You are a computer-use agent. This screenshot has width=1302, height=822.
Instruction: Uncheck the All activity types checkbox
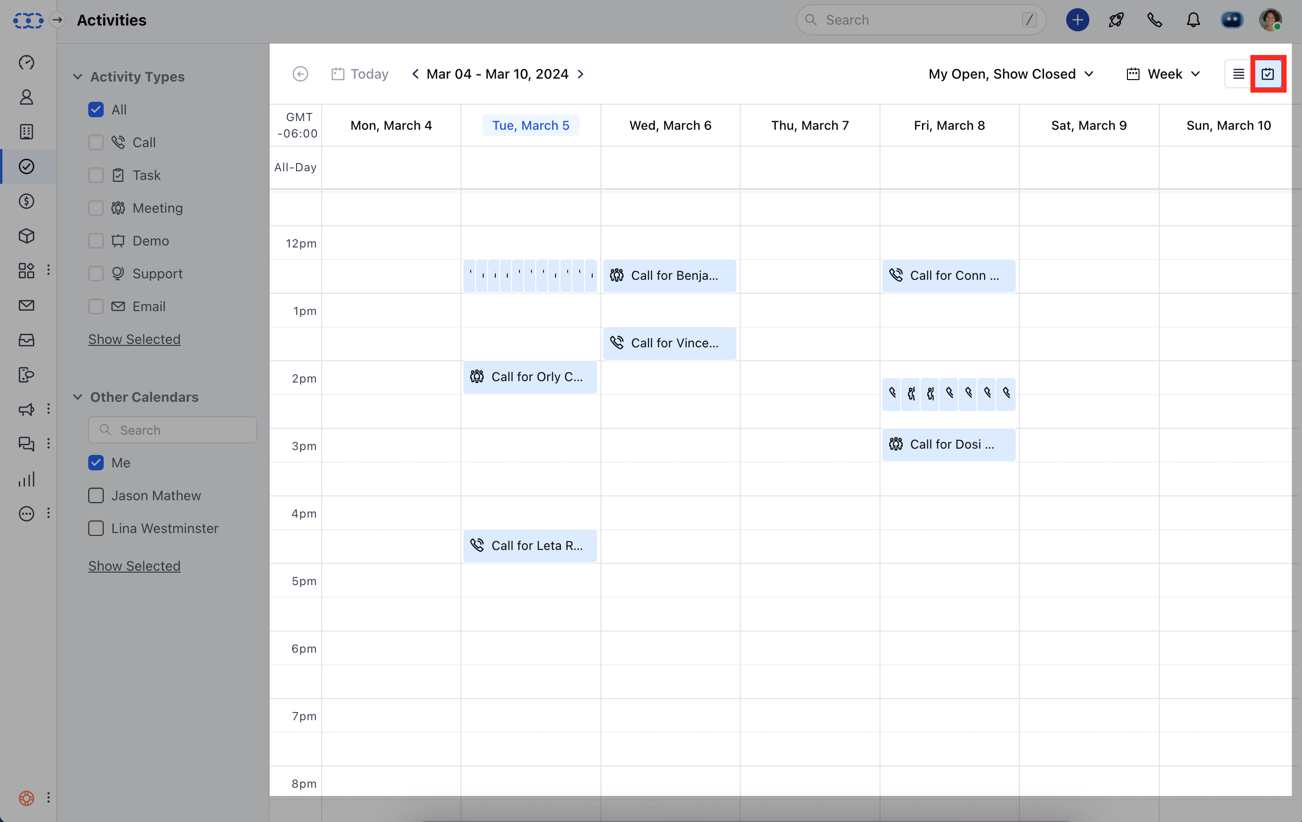point(95,109)
